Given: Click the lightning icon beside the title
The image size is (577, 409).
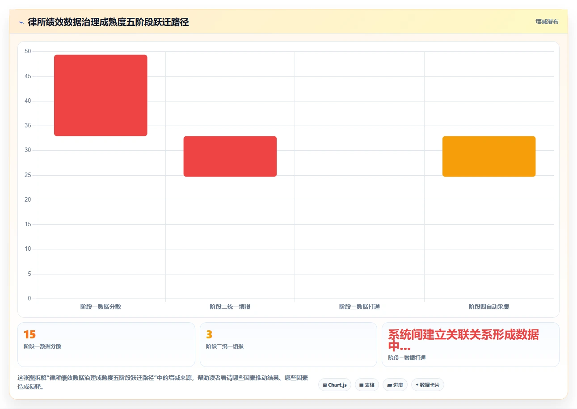Looking at the screenshot, I should [21, 22].
